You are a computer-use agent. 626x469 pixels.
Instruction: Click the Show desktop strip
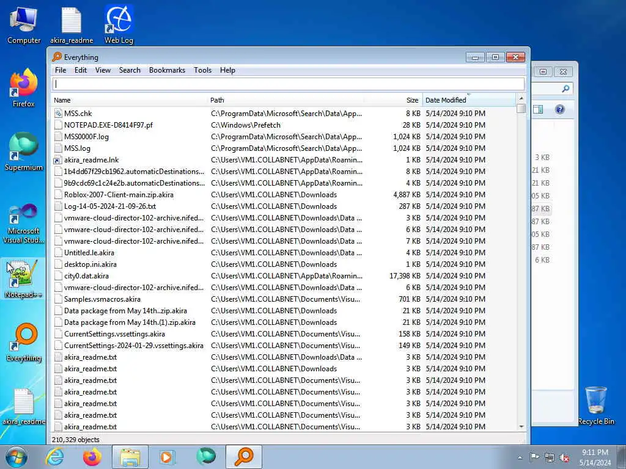[622, 457]
